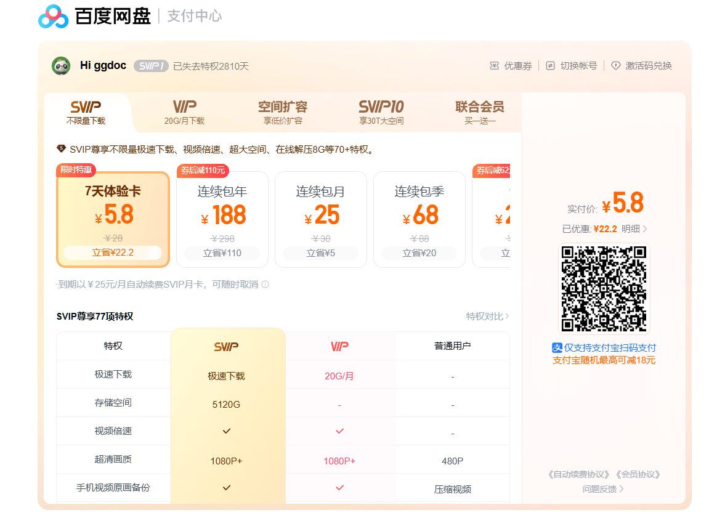The width and height of the screenshot is (717, 526).
Task: Click the SVIP column header logo
Action: [226, 347]
